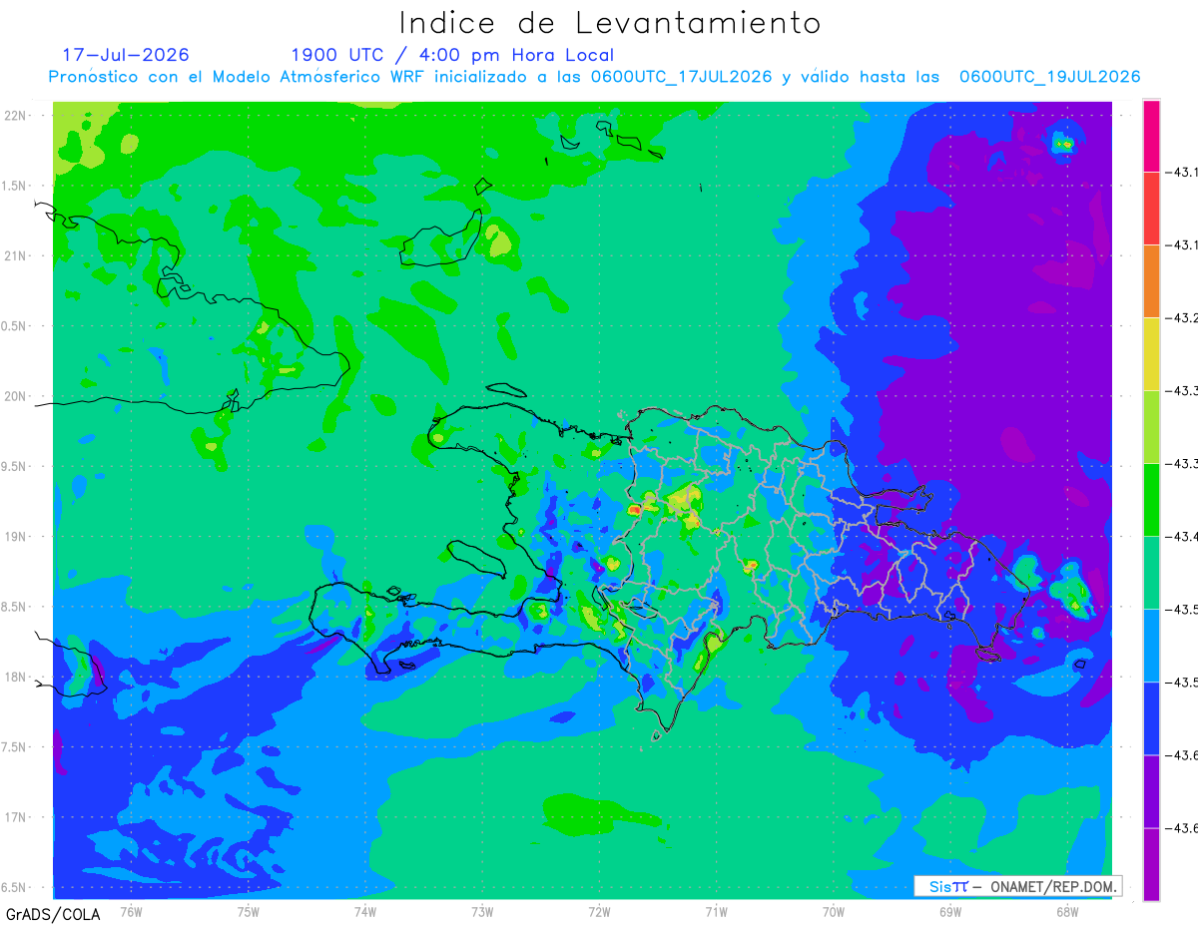Pick the royal blue swatch in the color bar
Viewport: 1198px width, 925px height.
1151,718
